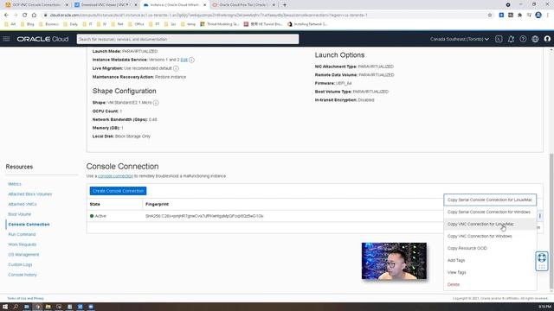Open Run Command in Resources
554x311 pixels.
pyautogui.click(x=22, y=234)
